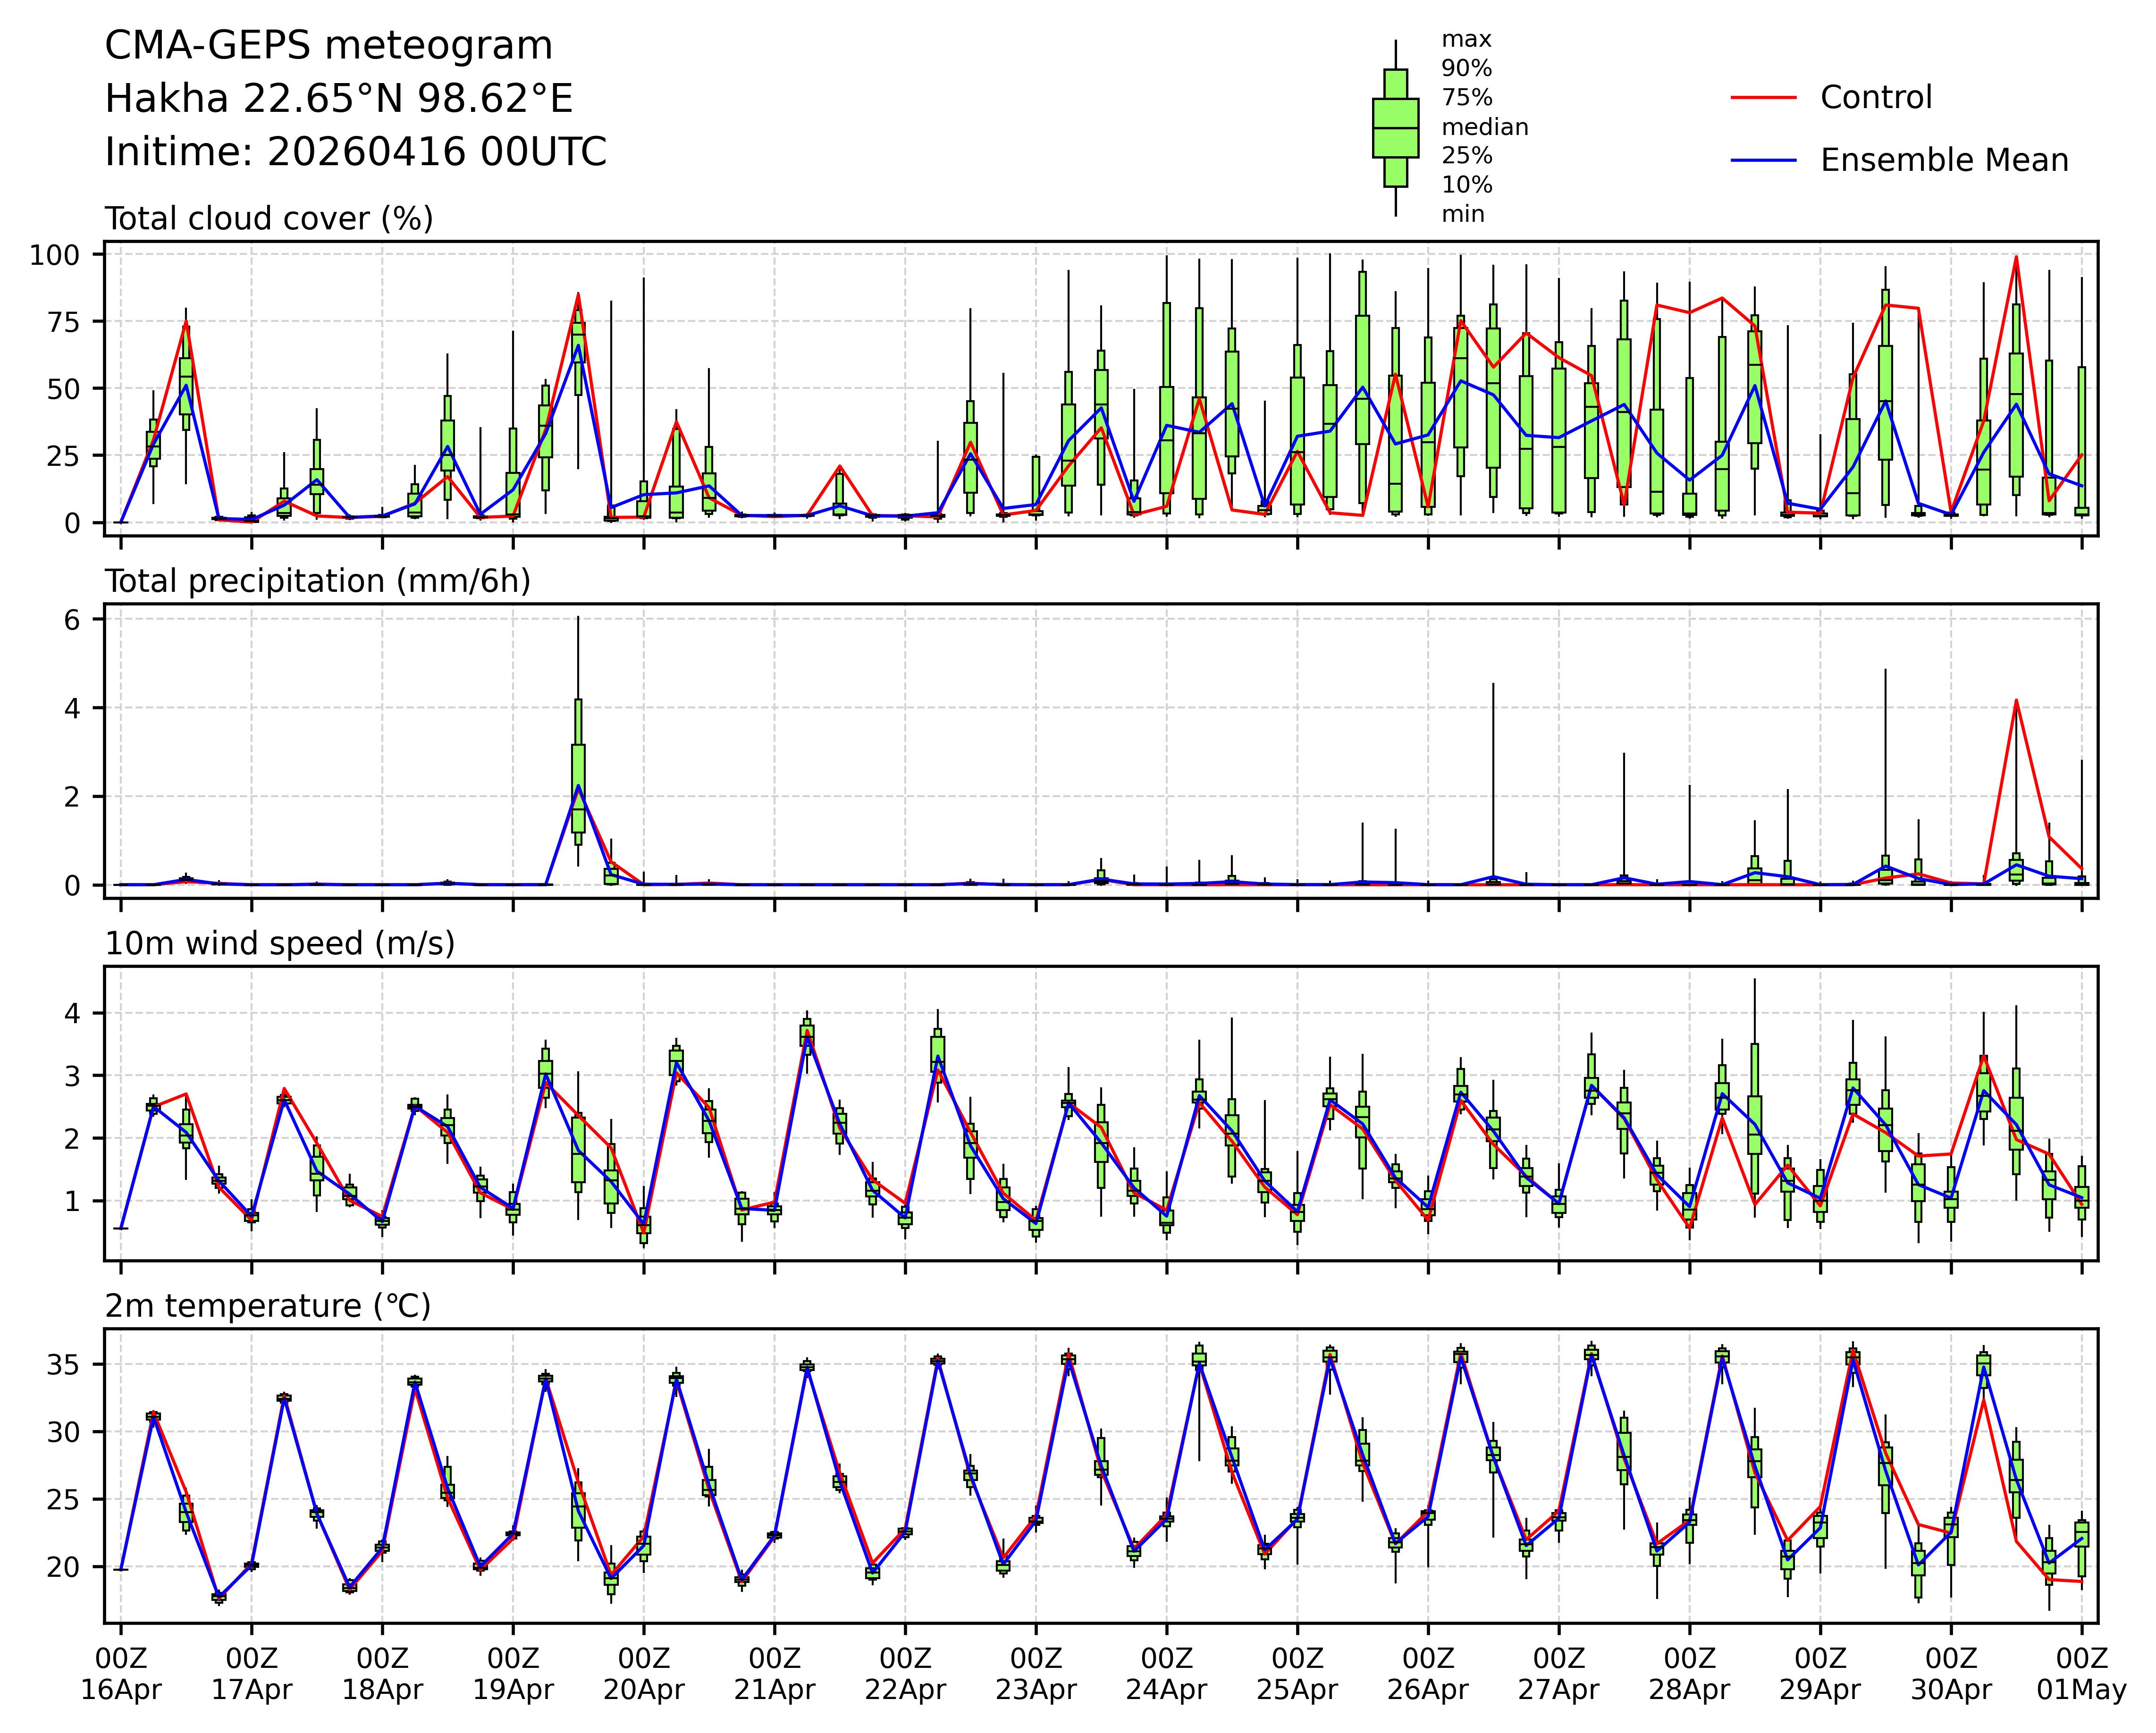Screen dimensions: 2156x1733
Task: Click the 'Control' legend label
Action: click(1876, 98)
